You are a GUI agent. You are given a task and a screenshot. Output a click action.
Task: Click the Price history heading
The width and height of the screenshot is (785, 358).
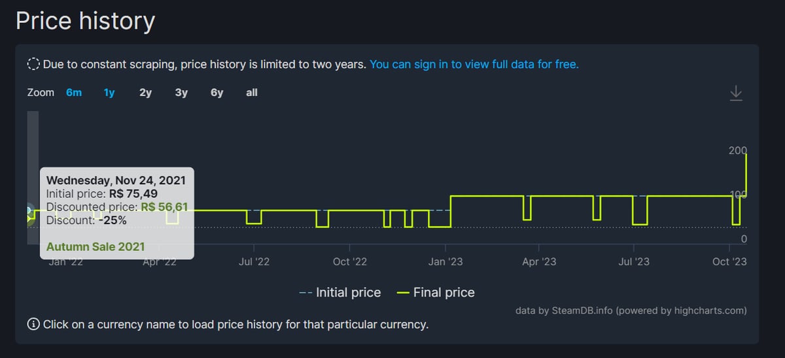tap(85, 21)
